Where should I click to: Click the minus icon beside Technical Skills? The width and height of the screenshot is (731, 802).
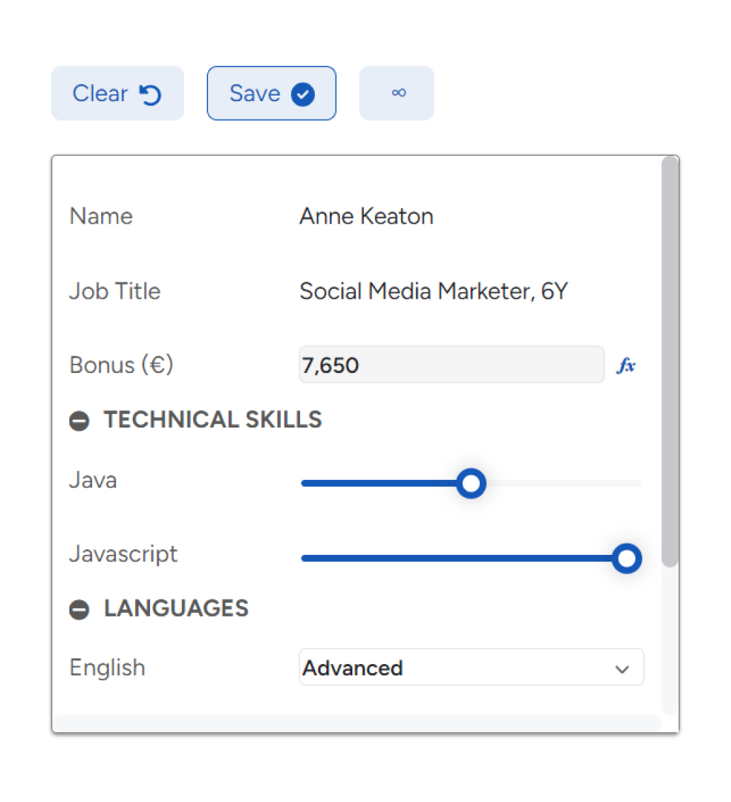(79, 421)
